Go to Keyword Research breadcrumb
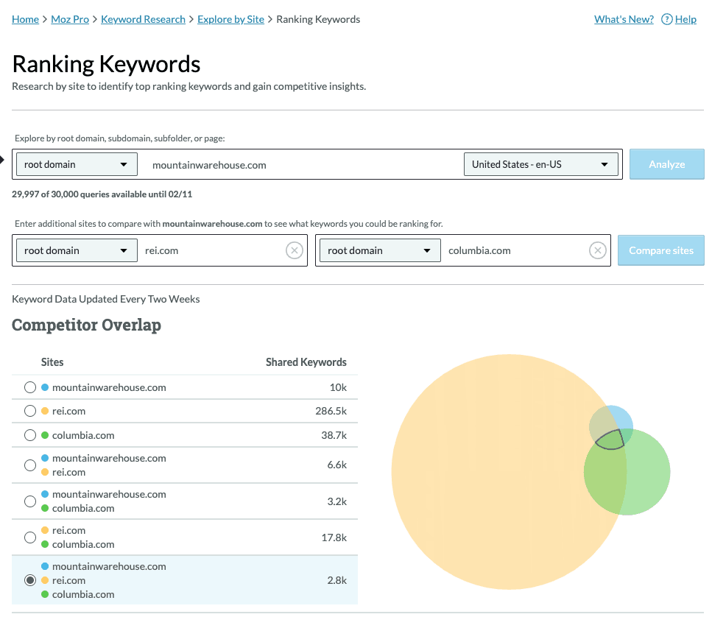 (143, 19)
